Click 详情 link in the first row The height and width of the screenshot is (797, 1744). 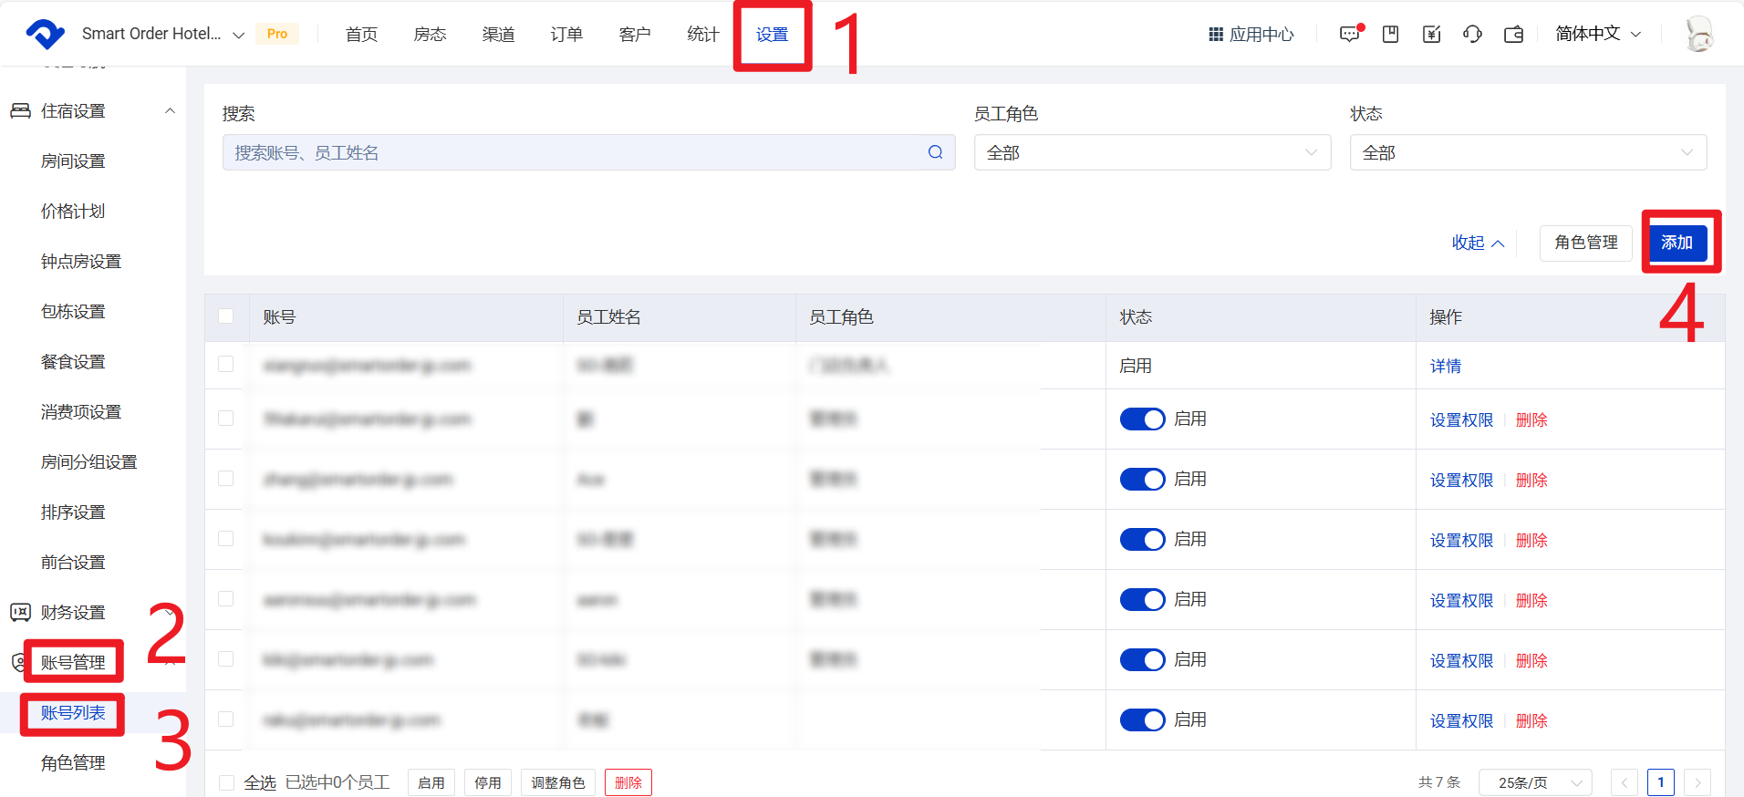pos(1445,366)
